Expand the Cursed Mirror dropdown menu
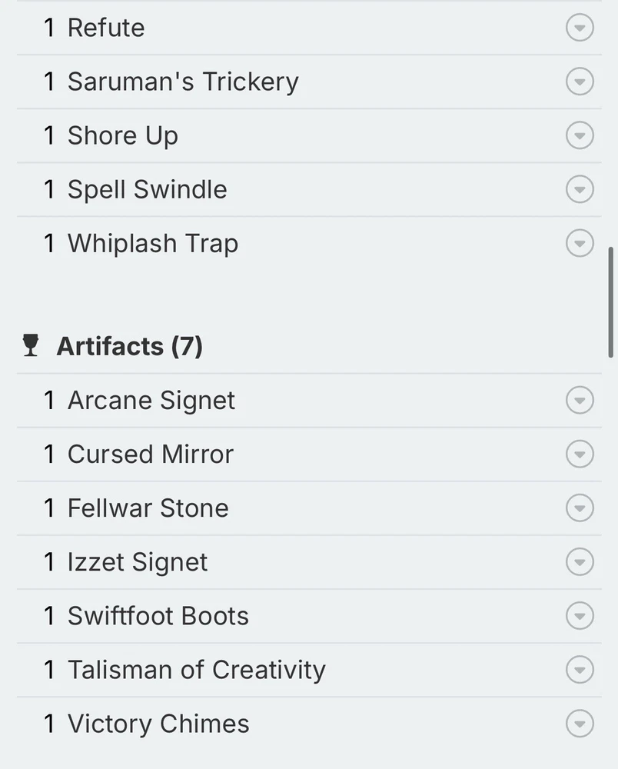 (580, 454)
